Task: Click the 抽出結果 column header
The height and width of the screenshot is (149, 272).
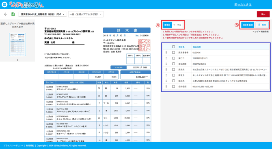Action: (x=196, y=47)
